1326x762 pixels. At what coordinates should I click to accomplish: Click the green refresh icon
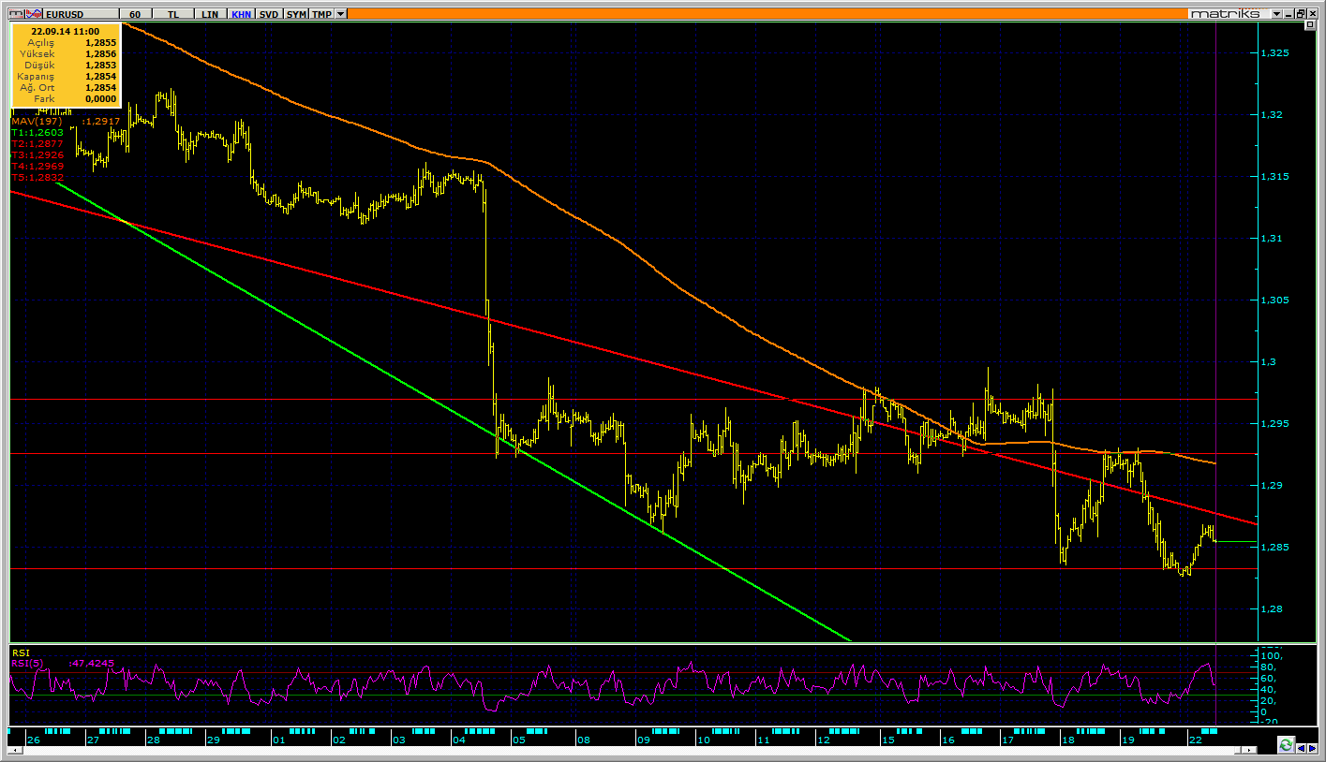point(1286,746)
